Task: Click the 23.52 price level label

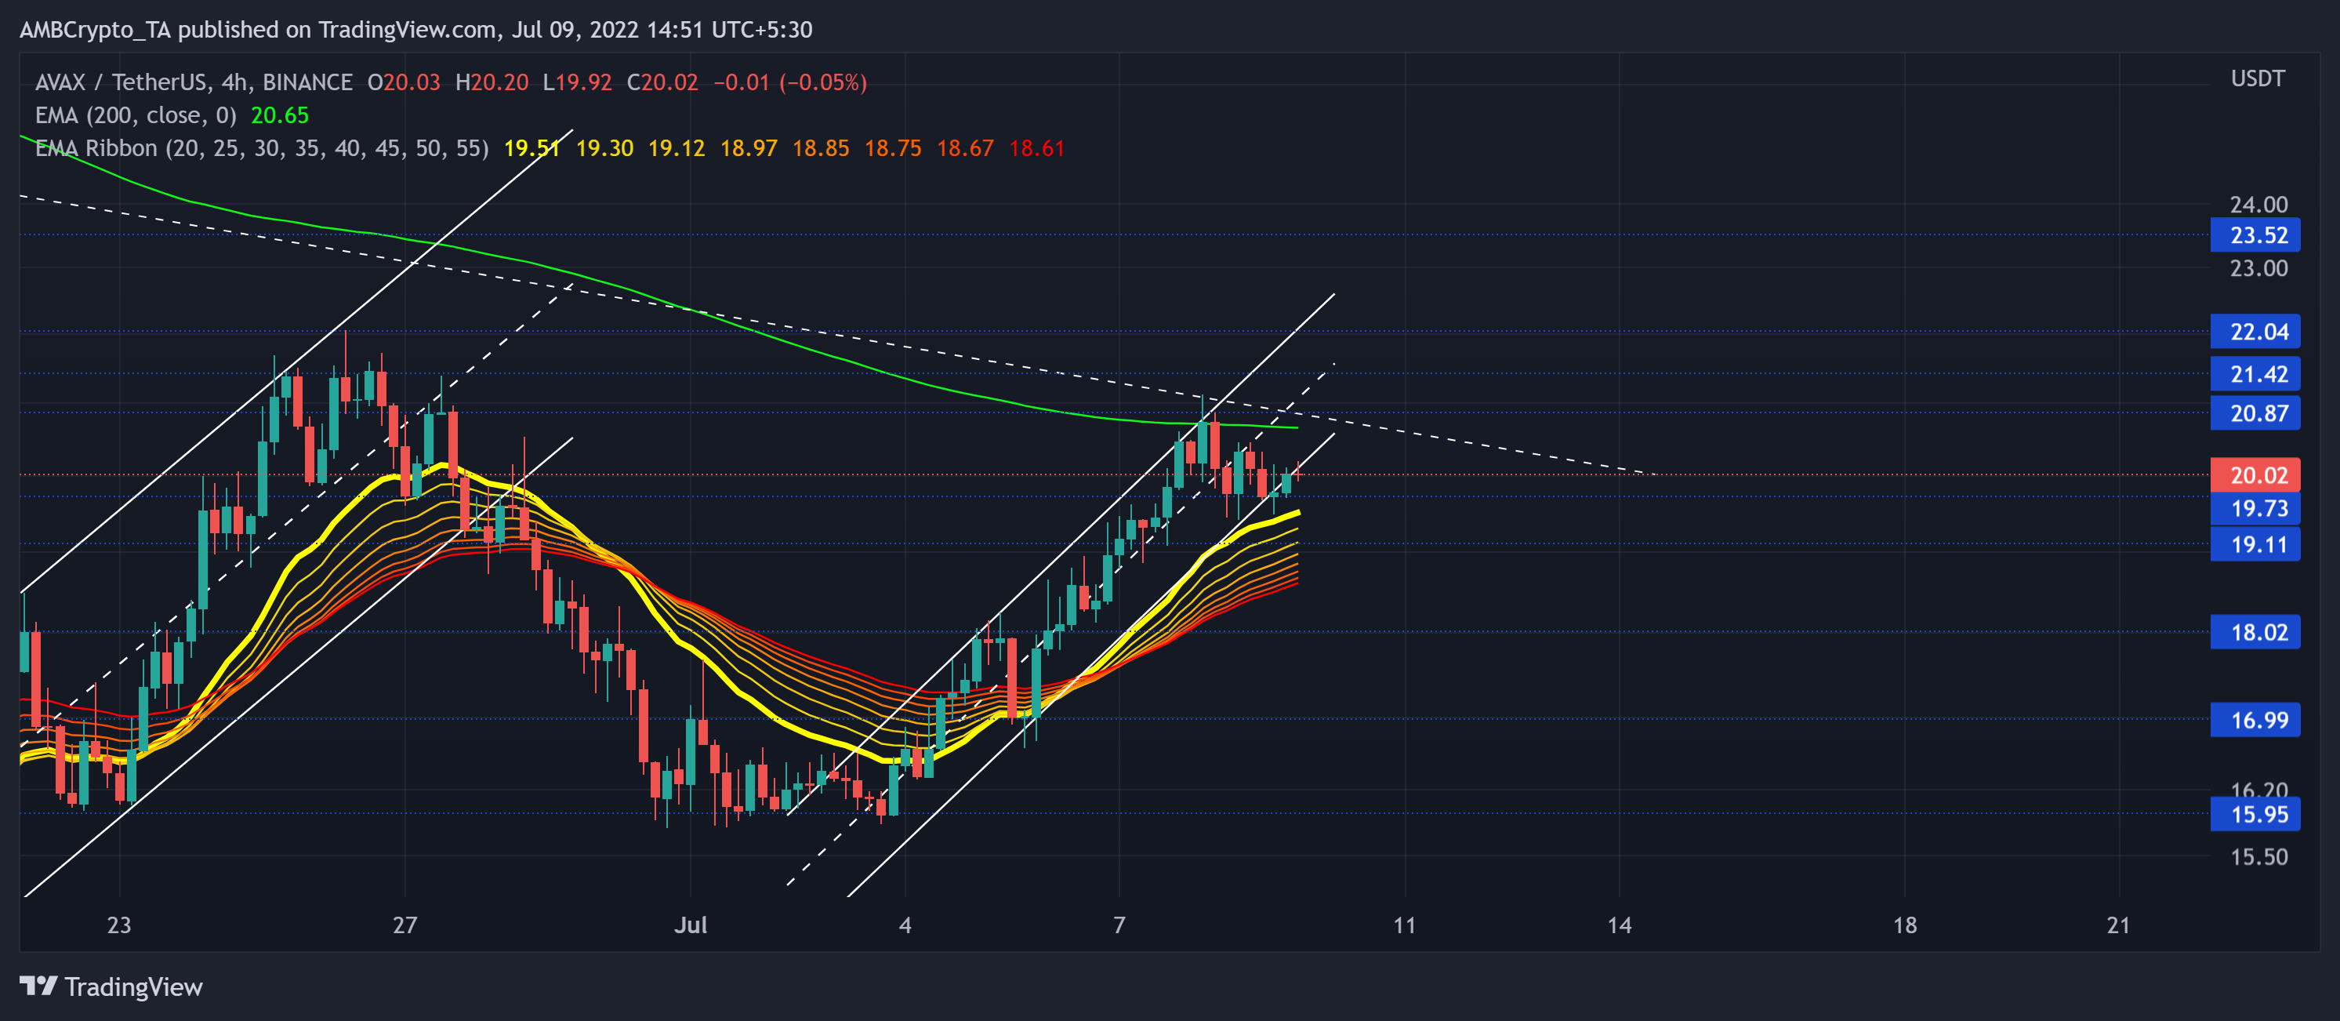Action: 2256,235
